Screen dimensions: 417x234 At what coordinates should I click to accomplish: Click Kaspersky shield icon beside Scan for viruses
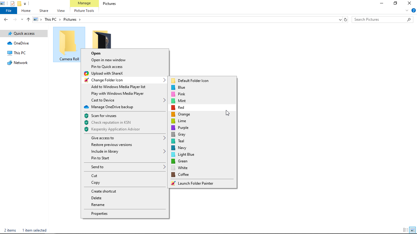pos(86,116)
